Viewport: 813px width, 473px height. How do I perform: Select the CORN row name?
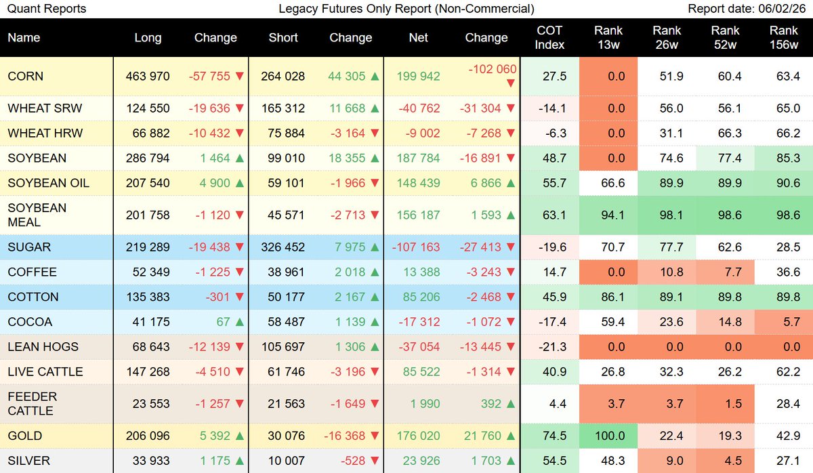point(25,77)
